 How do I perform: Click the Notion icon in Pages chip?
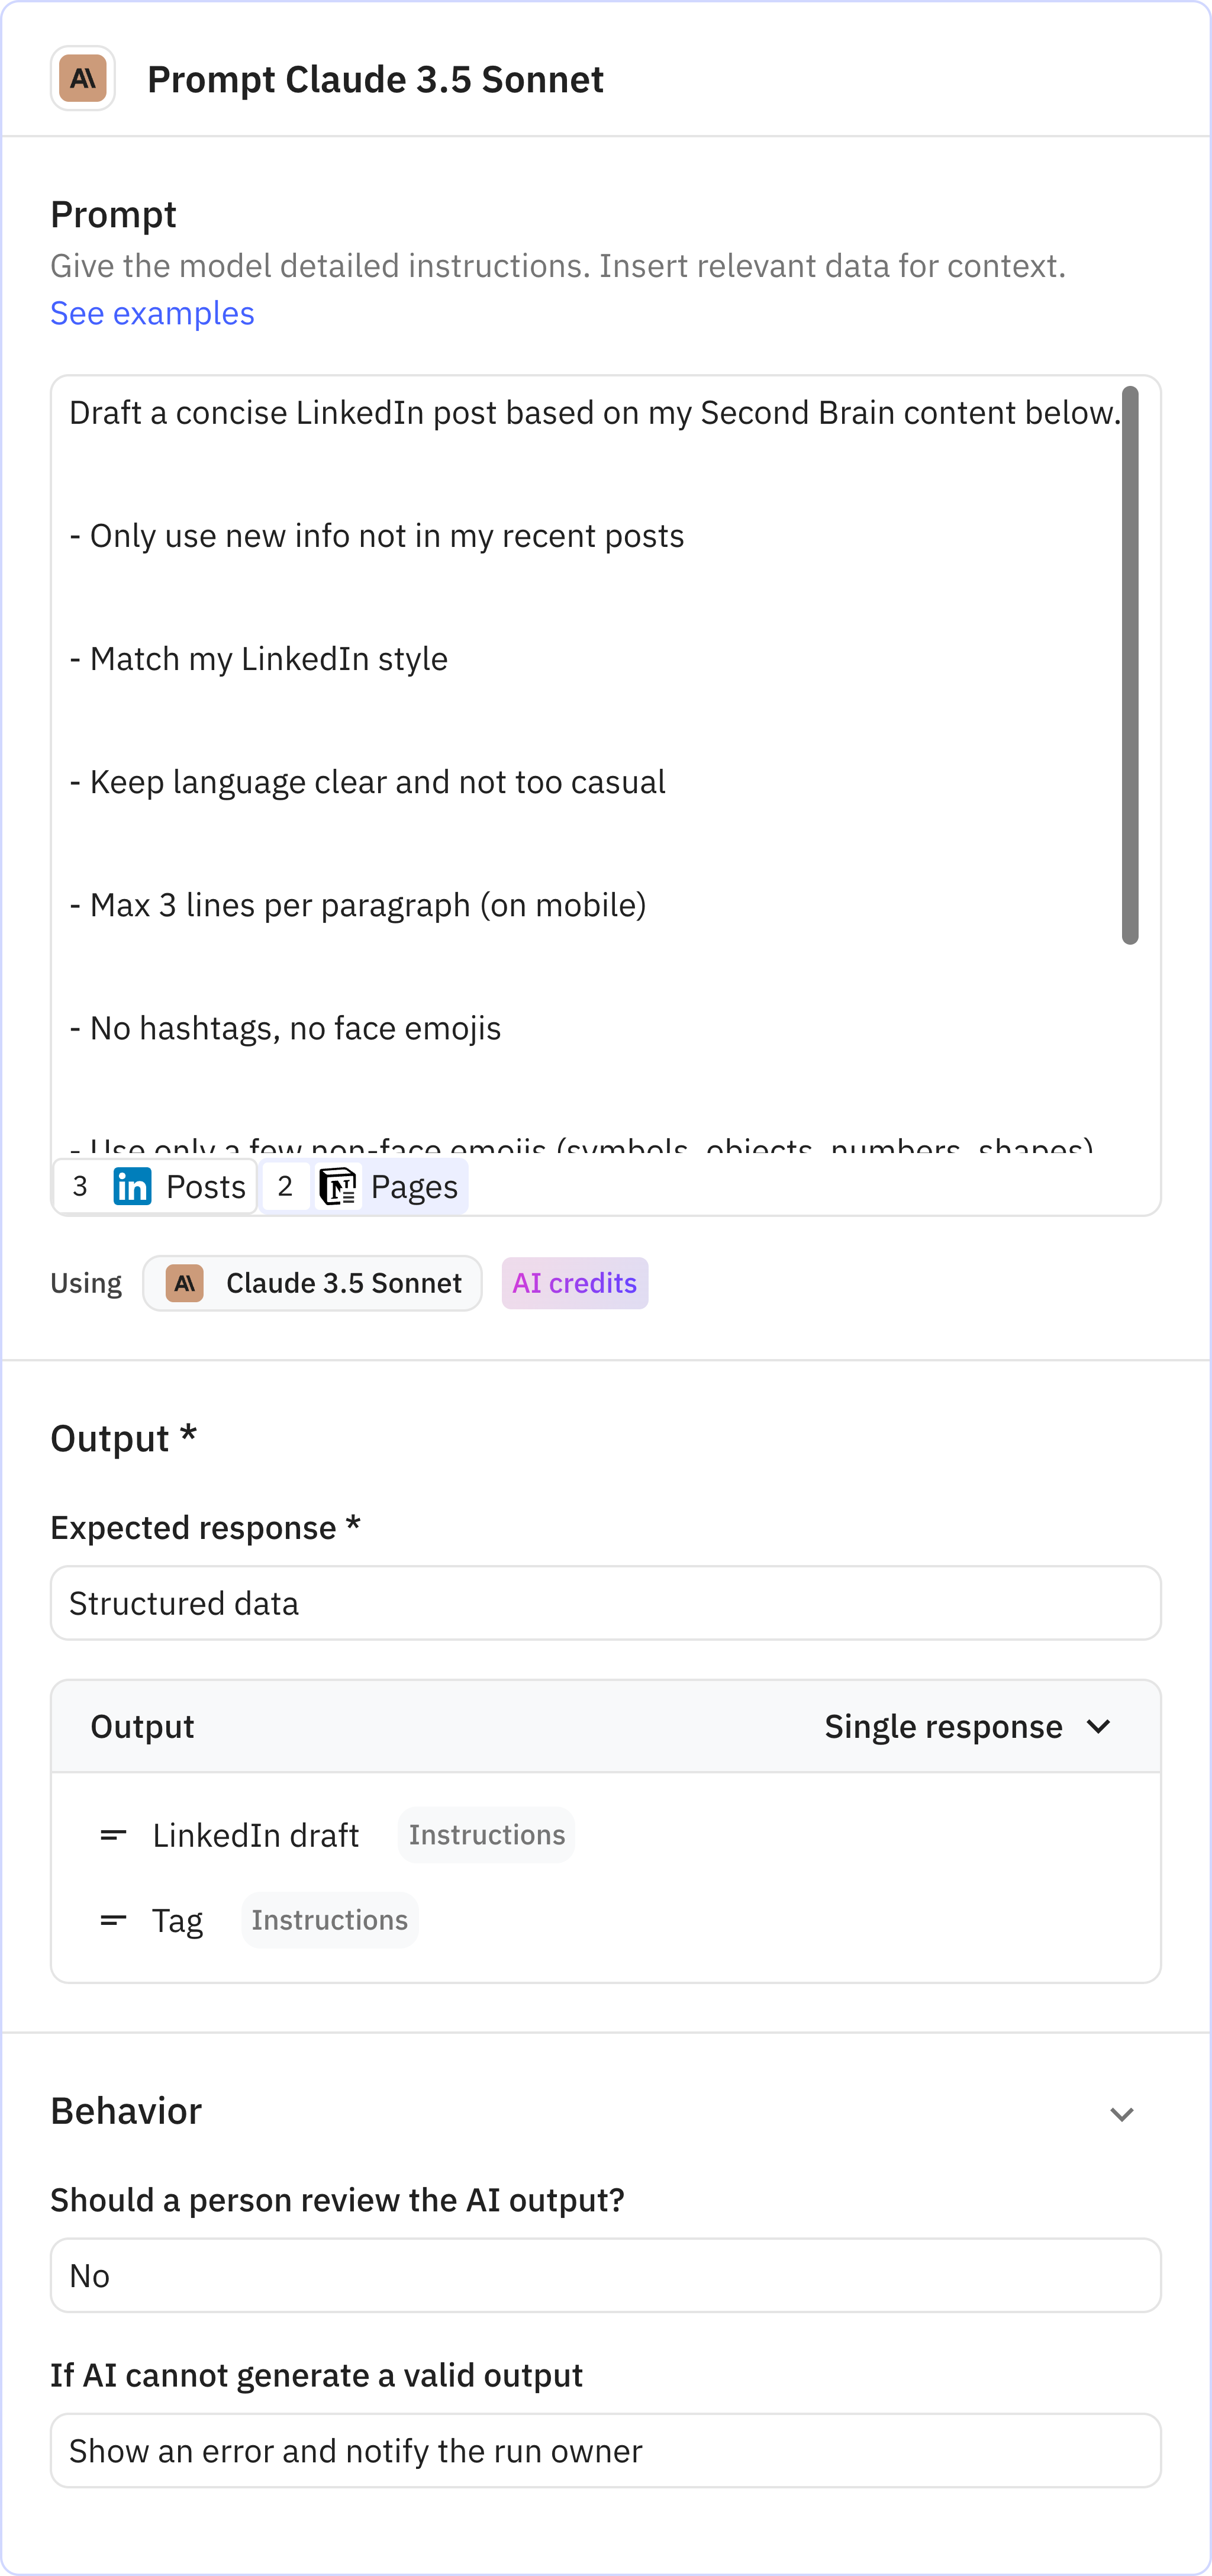click(x=339, y=1187)
